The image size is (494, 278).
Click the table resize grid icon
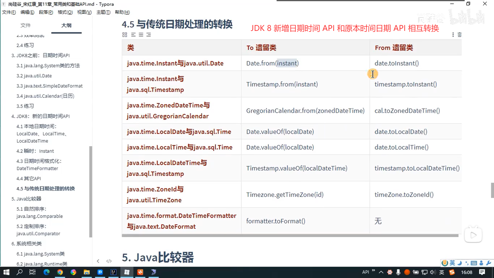pos(125,35)
